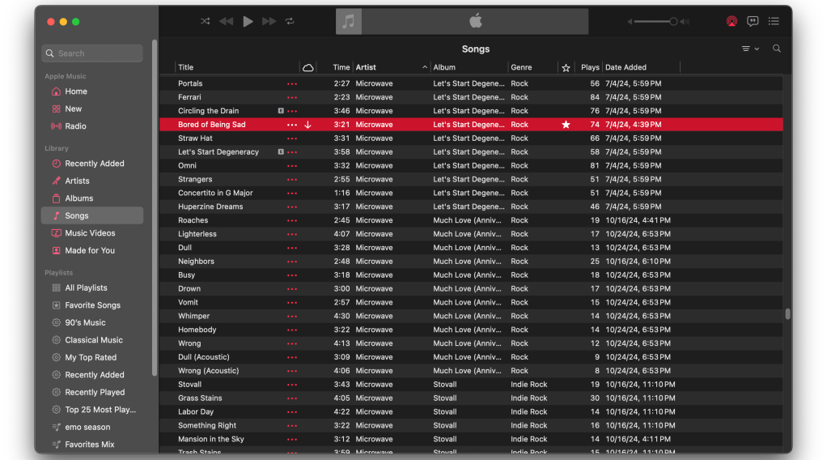Show the lyrics panel
The width and height of the screenshot is (827, 460).
[753, 22]
